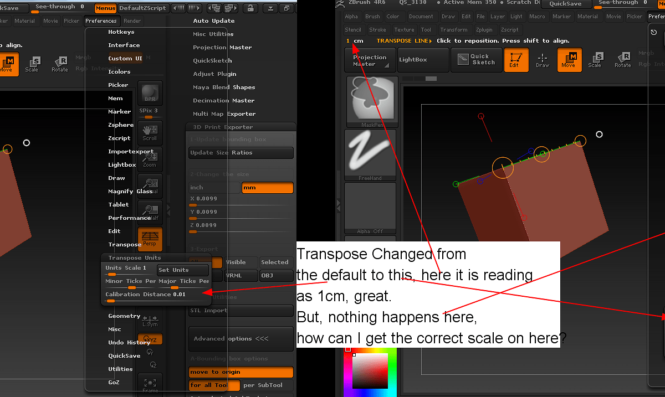Open the Stencil menu
Screen dimensions: 665x397
click(x=352, y=30)
